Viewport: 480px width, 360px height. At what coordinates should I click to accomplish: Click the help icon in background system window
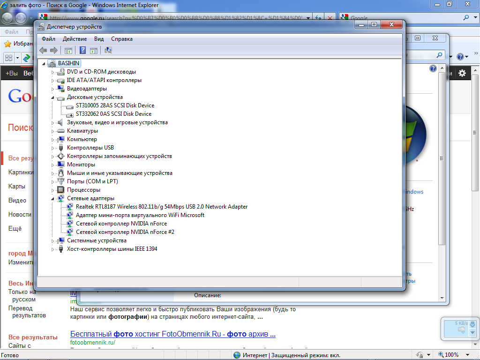(433, 68)
